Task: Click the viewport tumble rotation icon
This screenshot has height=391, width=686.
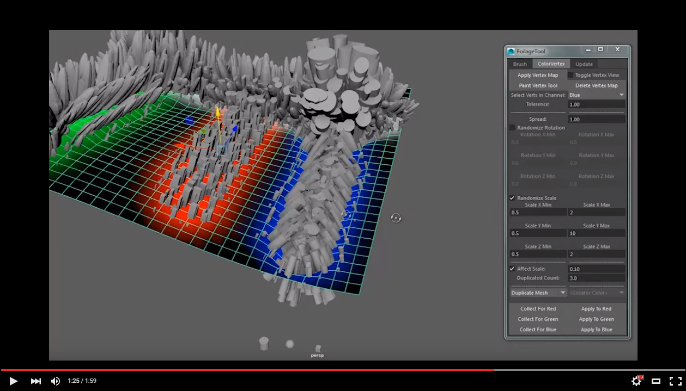Action: tap(396, 218)
